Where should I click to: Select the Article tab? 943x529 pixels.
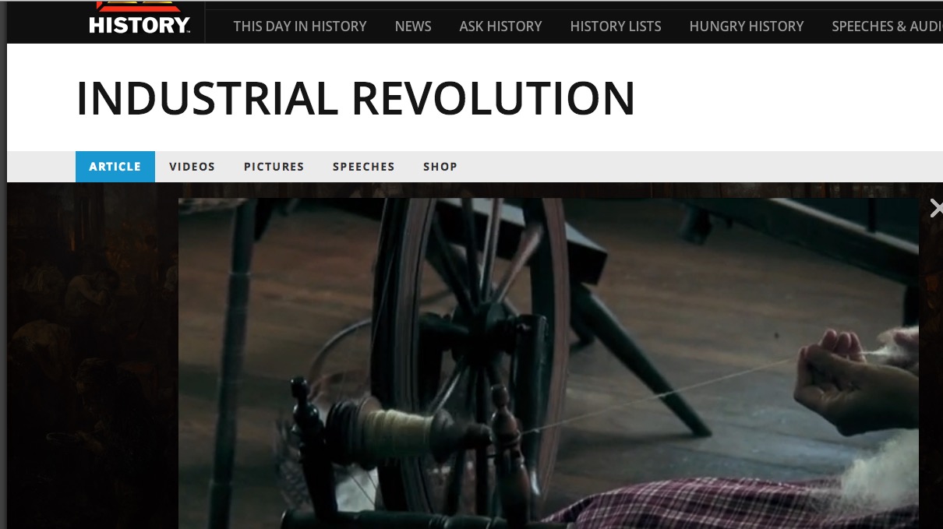[x=115, y=167]
